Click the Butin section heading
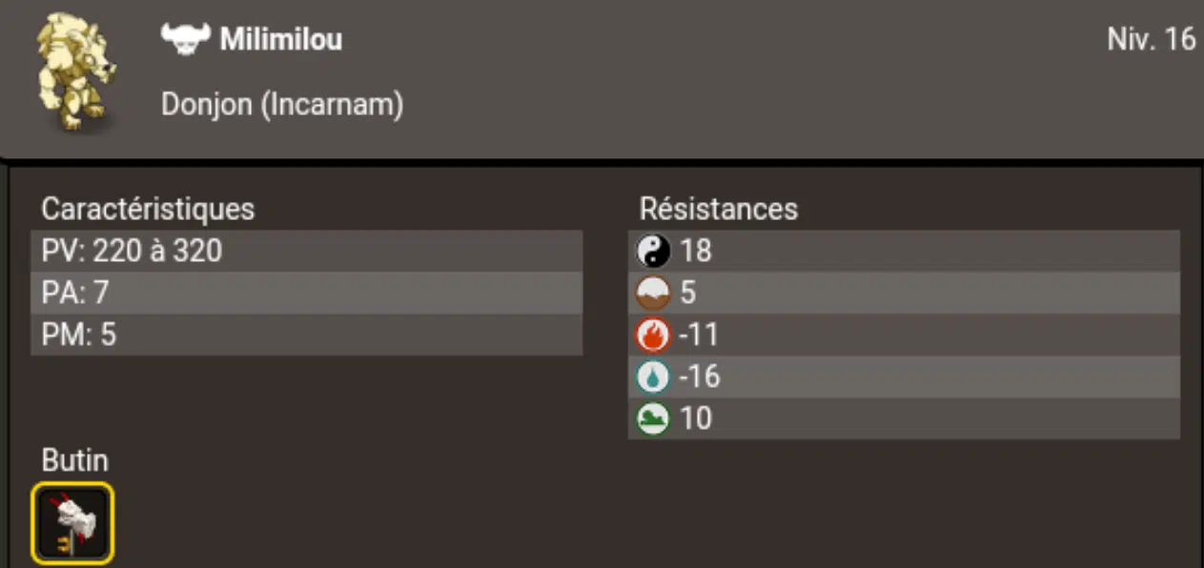Screen dimensions: 1204x568 (74, 461)
